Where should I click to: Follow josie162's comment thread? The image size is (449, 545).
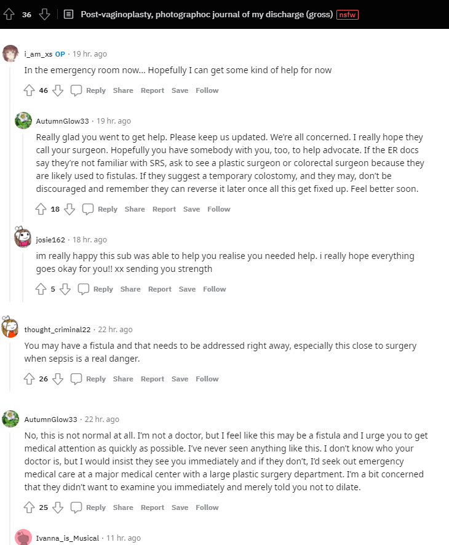click(x=214, y=289)
